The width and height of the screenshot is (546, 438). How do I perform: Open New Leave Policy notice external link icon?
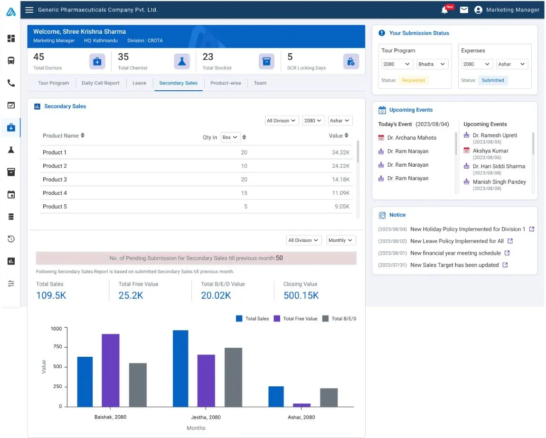(510, 241)
